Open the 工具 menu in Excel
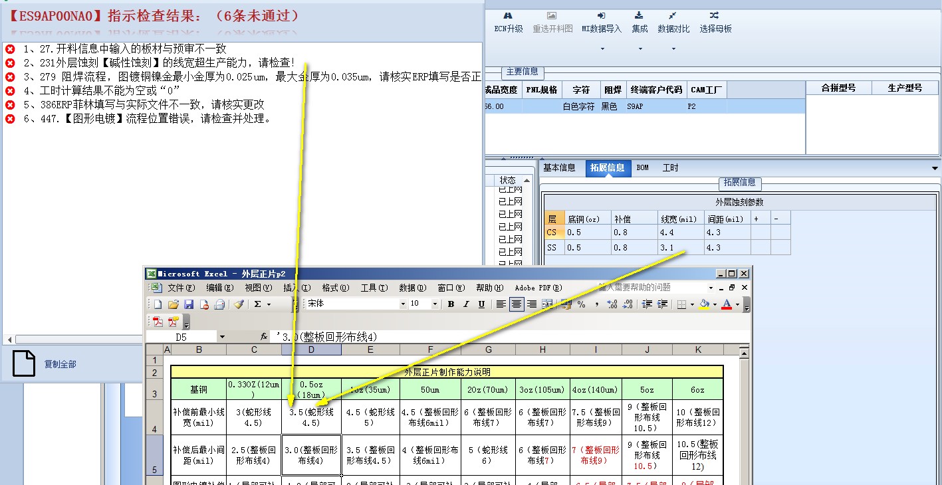 point(374,288)
